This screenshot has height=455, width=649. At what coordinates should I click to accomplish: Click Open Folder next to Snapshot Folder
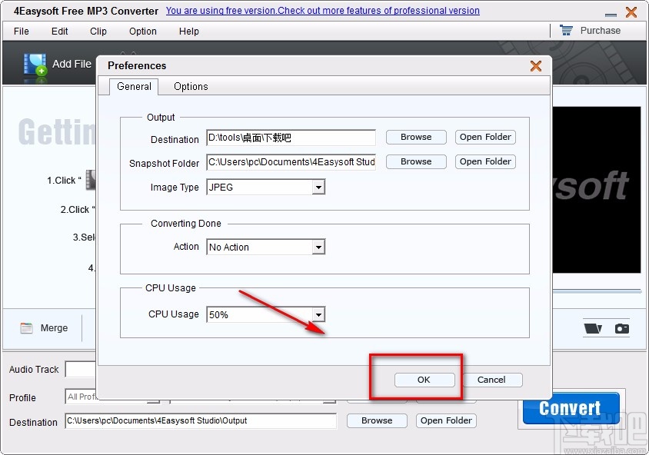tap(485, 161)
